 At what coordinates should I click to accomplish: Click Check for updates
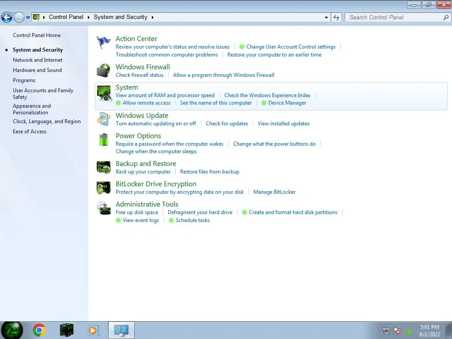[x=227, y=124]
